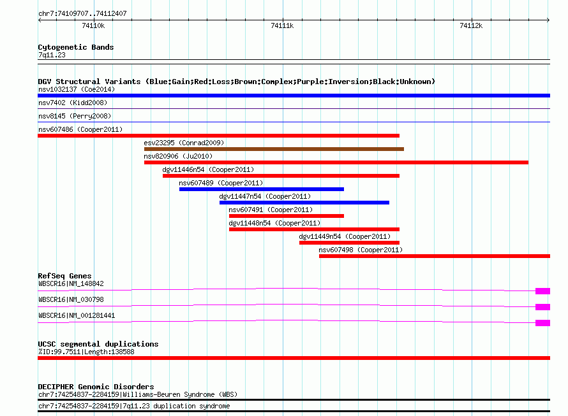Viewport: 568px width, 416px height.
Task: Click the segmental duplication red bar
Action: (x=294, y=358)
